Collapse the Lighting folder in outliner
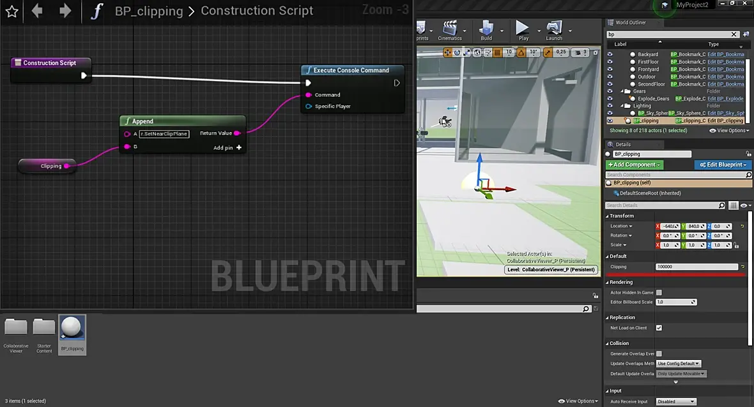 622,106
